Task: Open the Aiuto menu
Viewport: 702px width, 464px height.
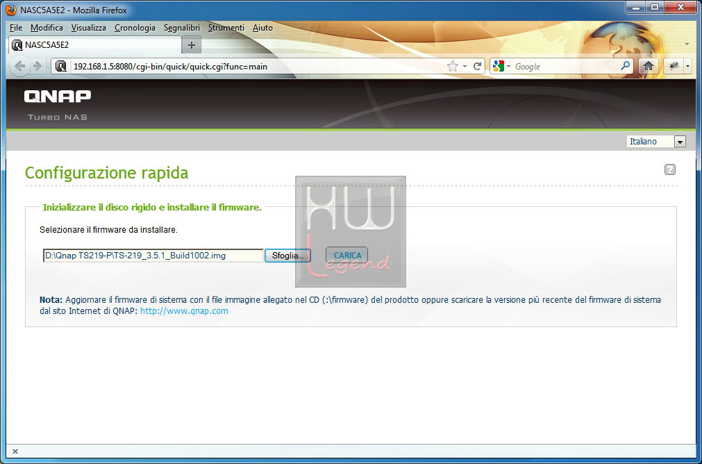Action: point(262,28)
